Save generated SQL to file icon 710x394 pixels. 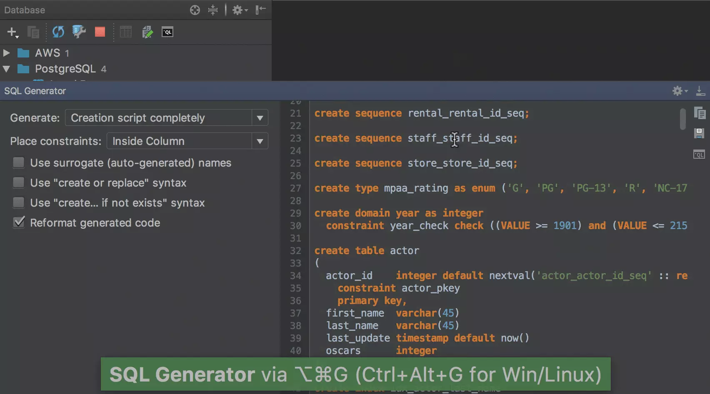(x=699, y=133)
